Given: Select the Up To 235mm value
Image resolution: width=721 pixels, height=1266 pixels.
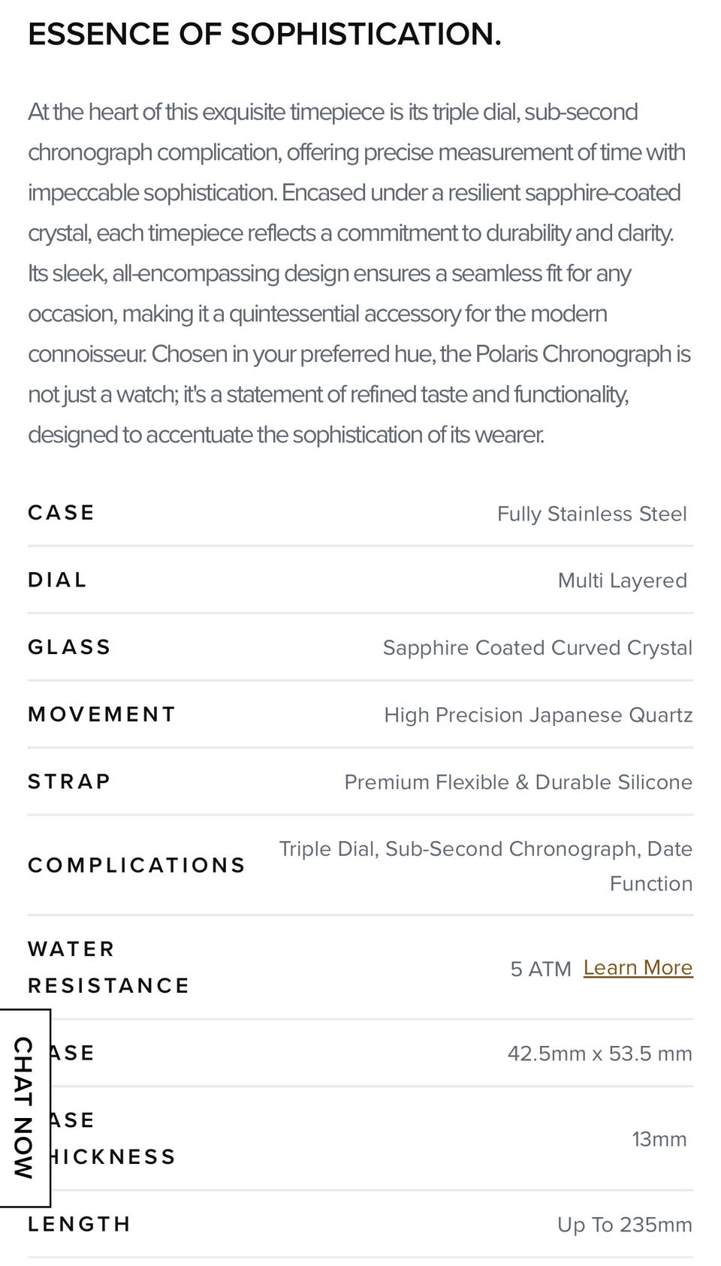Looking at the screenshot, I should [x=624, y=1225].
